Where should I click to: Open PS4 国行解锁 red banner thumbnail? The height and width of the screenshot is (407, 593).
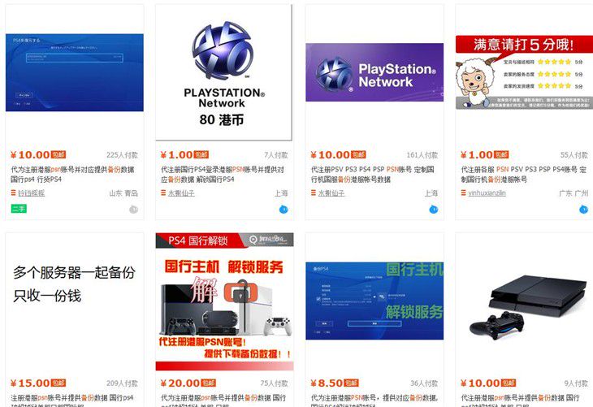coord(225,301)
